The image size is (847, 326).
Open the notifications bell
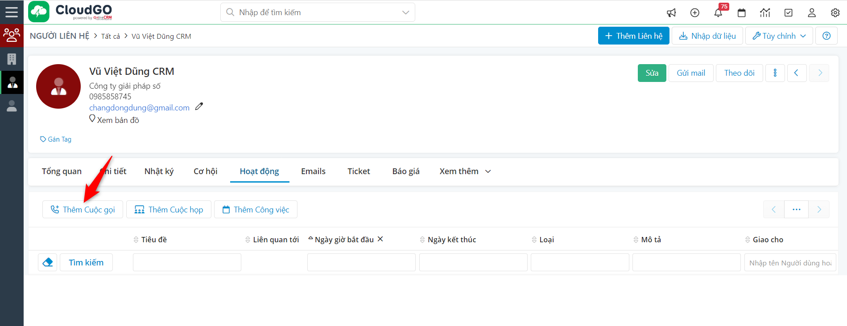pyautogui.click(x=718, y=12)
